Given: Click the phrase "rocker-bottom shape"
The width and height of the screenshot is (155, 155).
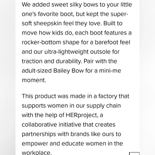Looking at the screenshot, I should click(x=51, y=42).
